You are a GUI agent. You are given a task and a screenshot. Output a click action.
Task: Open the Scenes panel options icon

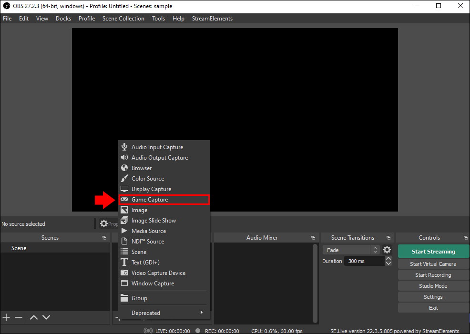point(104,237)
